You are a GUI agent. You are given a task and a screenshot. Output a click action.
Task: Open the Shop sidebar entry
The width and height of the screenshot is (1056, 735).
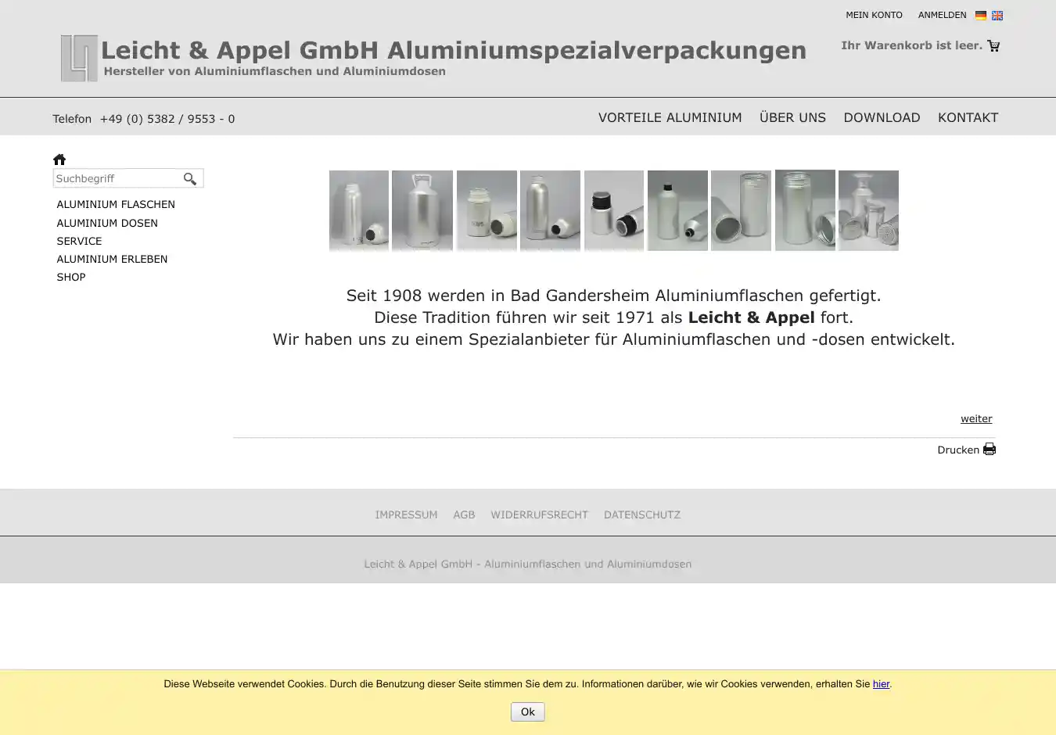tap(71, 278)
